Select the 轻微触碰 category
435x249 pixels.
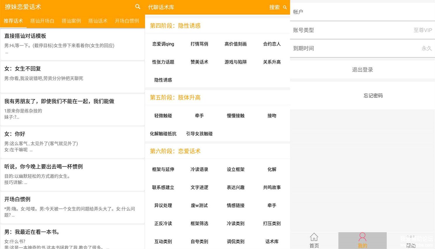tap(163, 116)
